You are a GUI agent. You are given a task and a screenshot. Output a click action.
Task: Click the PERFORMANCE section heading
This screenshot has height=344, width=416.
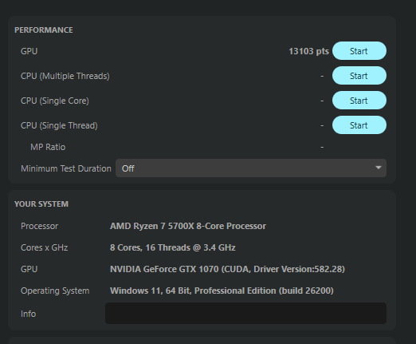tap(44, 30)
